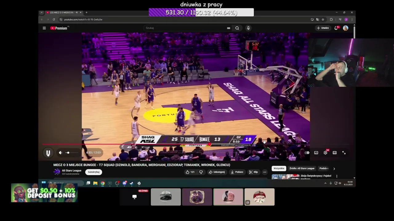The width and height of the screenshot is (394, 221).
Task: Toggle the autoplay switch in the player
Action: [308, 153]
